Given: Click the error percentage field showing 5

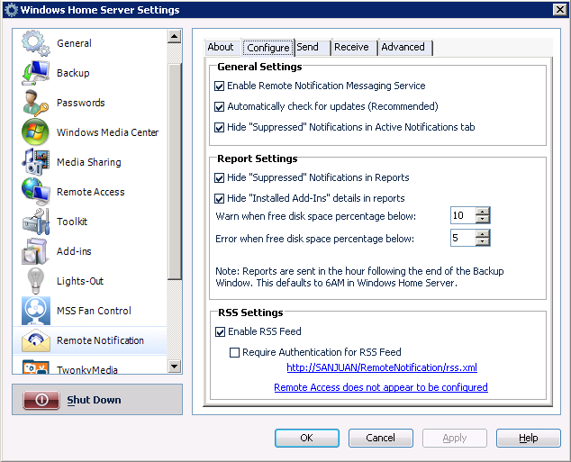Looking at the screenshot, I should [x=463, y=238].
